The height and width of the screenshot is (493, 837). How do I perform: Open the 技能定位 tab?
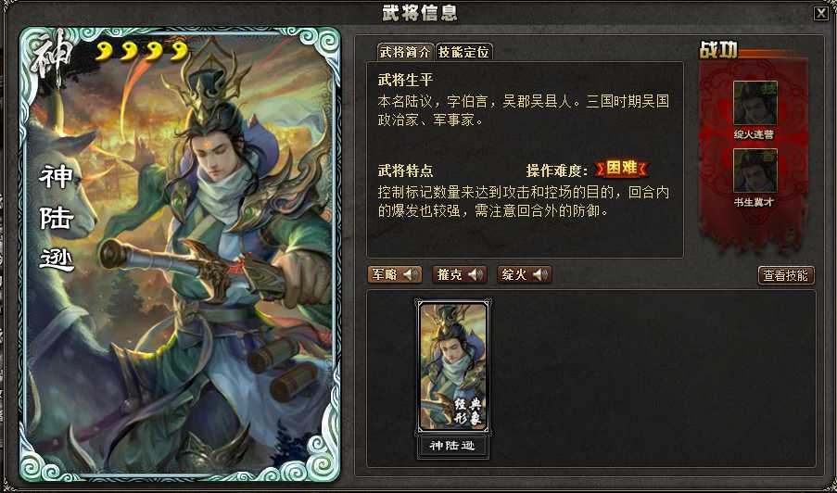pyautogui.click(x=463, y=52)
